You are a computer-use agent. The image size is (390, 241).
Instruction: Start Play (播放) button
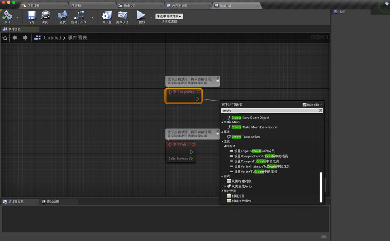pos(141,15)
